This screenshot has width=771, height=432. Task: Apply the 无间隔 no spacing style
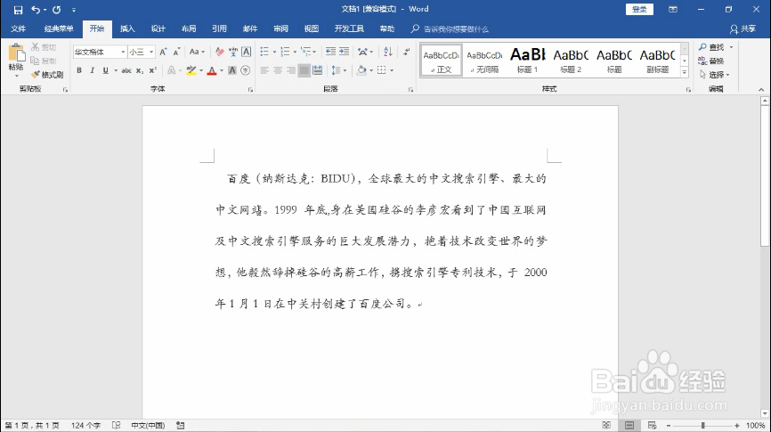click(x=484, y=61)
